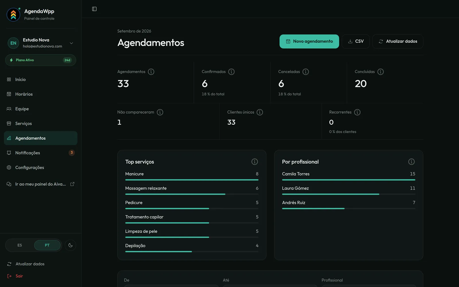Show info for Concluídas stat
The width and height of the screenshot is (459, 287).
381,72
